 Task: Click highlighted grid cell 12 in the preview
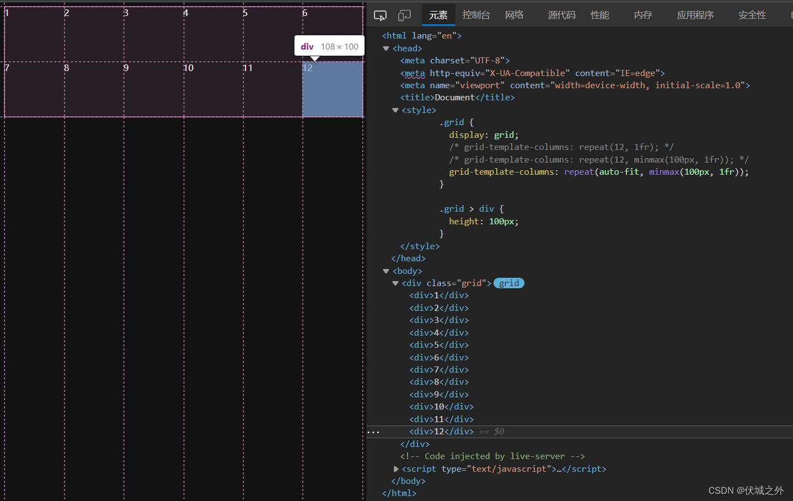point(333,89)
